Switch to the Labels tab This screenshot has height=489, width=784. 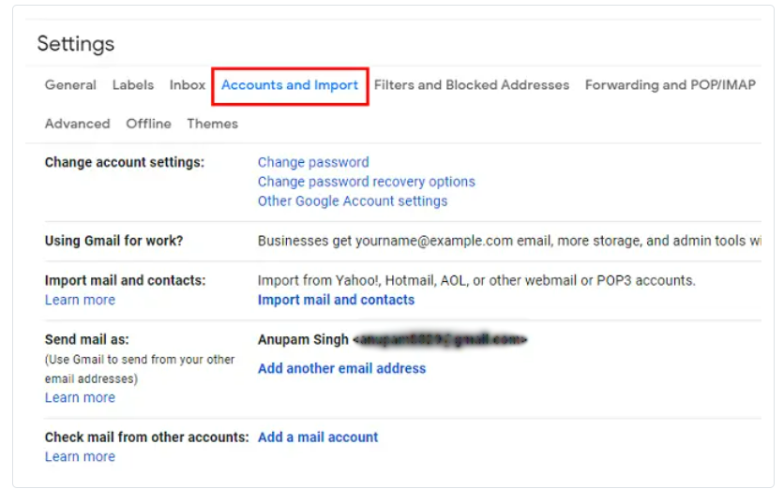pyautogui.click(x=133, y=85)
